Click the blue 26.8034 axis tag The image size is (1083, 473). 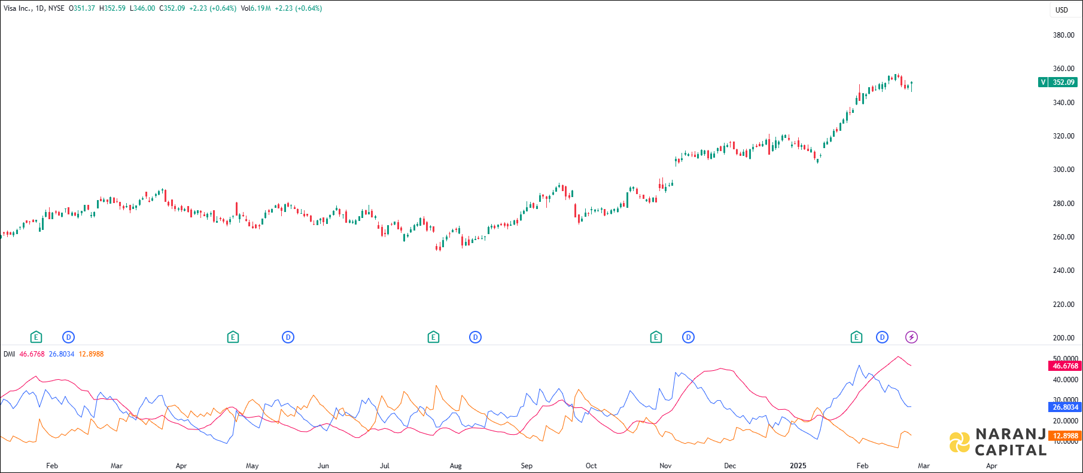click(1065, 407)
